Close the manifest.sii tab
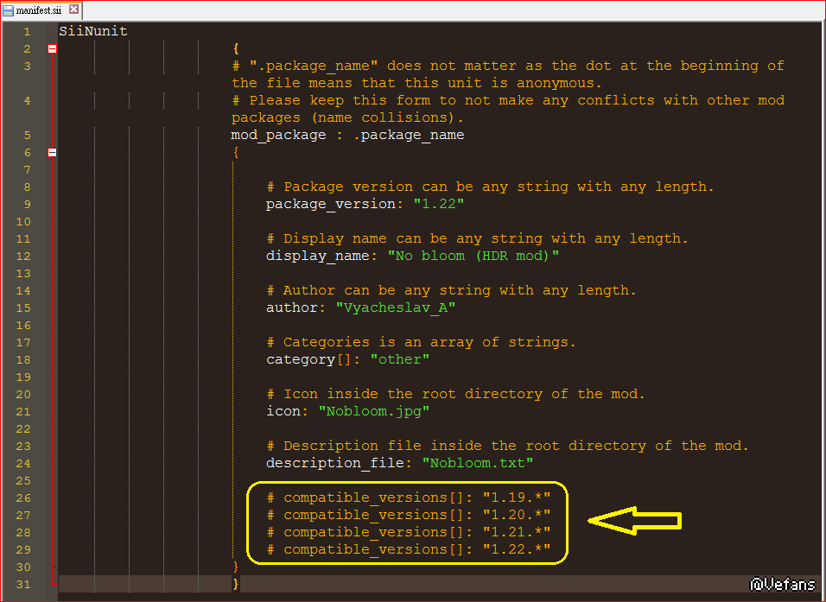This screenshot has width=826, height=602. click(x=73, y=10)
